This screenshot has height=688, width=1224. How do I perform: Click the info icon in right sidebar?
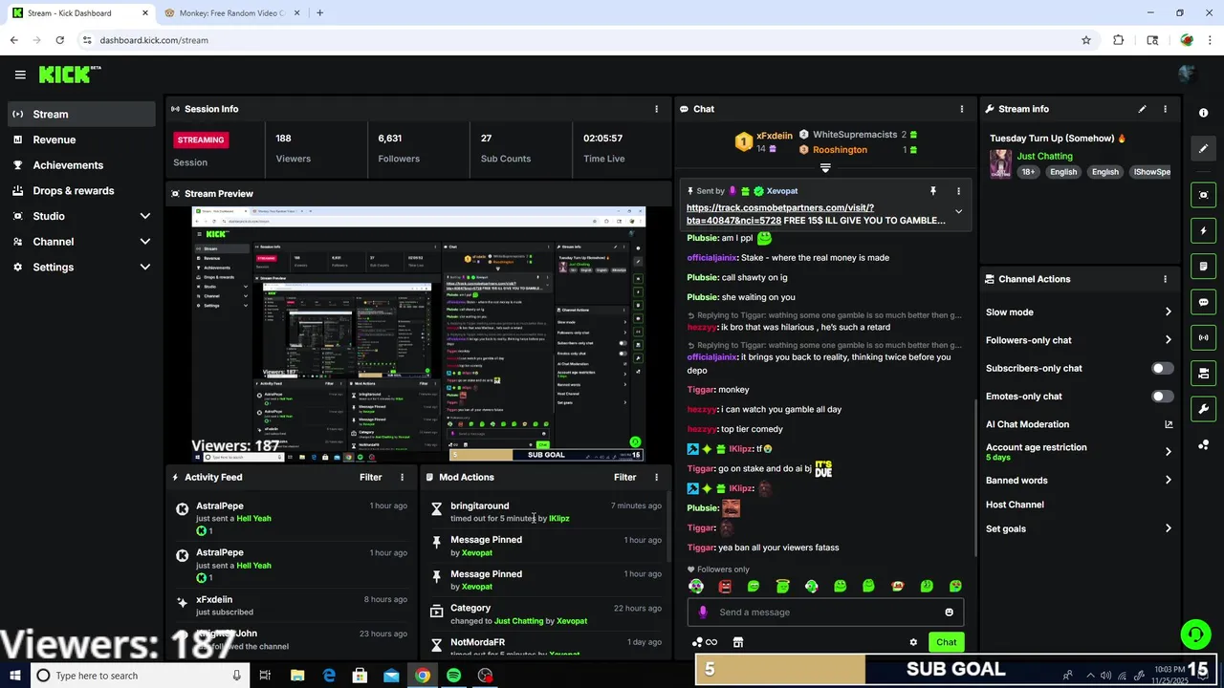(x=1203, y=113)
